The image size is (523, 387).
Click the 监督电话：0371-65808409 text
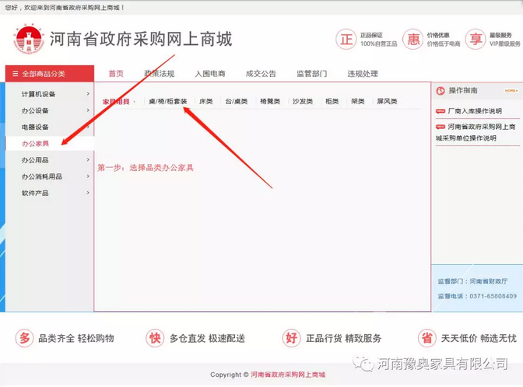click(477, 296)
